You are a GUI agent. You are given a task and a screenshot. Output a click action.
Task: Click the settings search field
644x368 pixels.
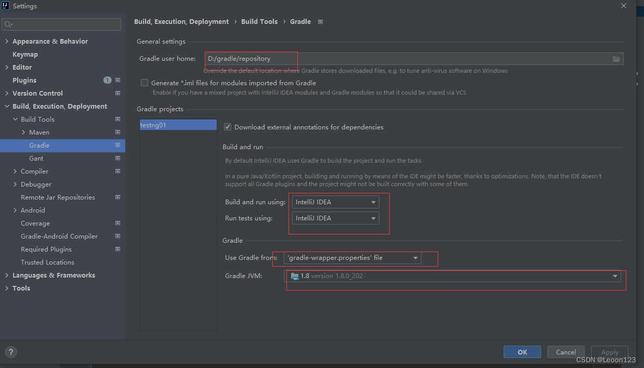click(x=61, y=24)
